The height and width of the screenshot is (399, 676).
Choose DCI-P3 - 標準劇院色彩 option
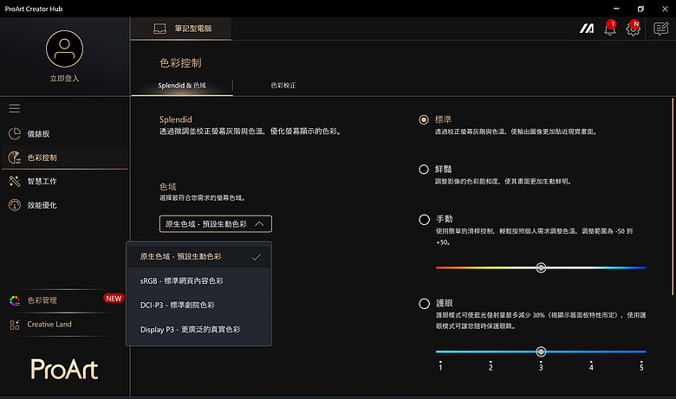coord(199,306)
